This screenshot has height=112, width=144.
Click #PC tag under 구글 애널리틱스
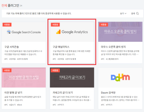pyautogui.click(x=54, y=59)
